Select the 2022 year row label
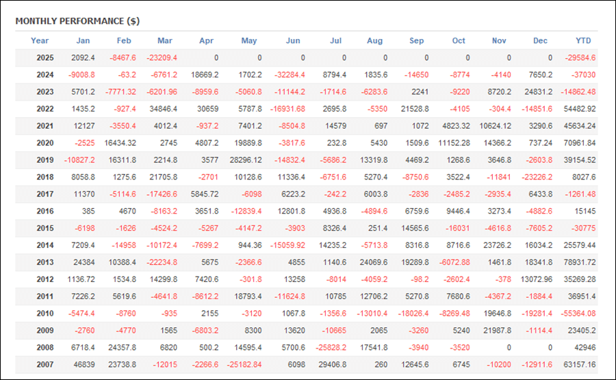The image size is (616, 380). point(45,109)
